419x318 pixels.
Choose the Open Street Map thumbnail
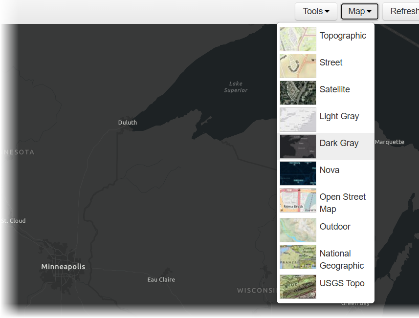tap(298, 200)
